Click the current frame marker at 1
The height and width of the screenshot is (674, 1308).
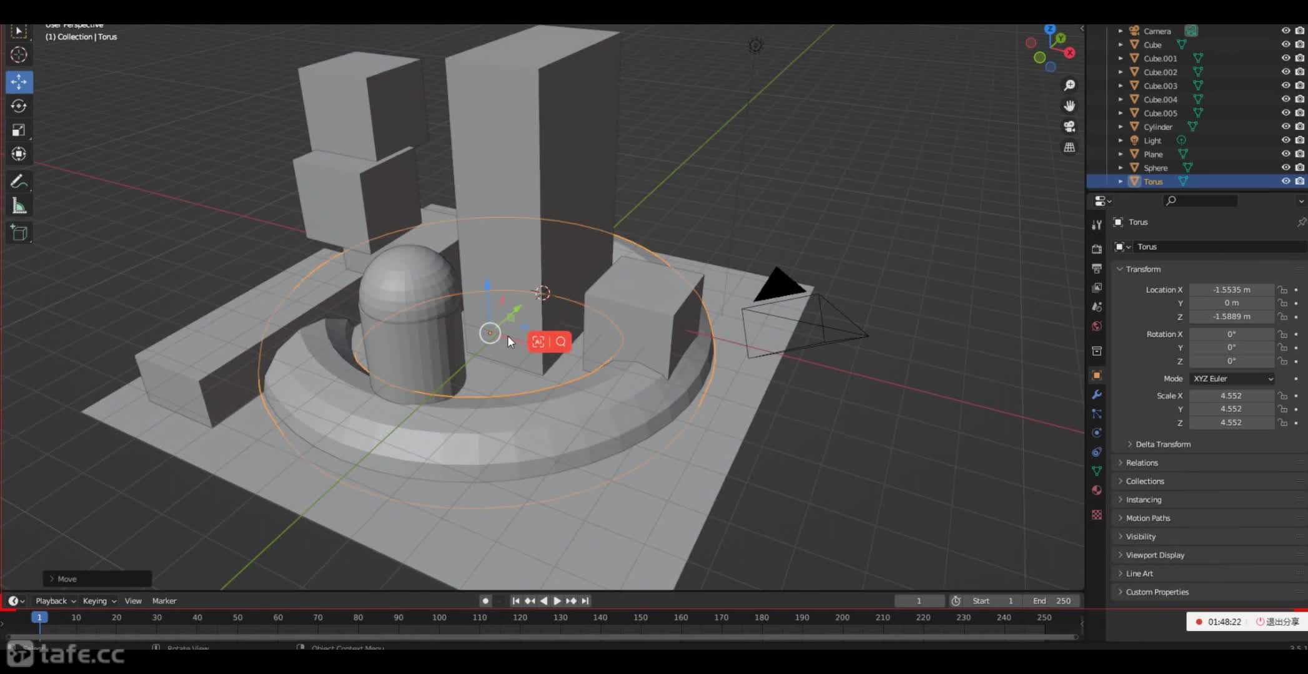pyautogui.click(x=39, y=617)
